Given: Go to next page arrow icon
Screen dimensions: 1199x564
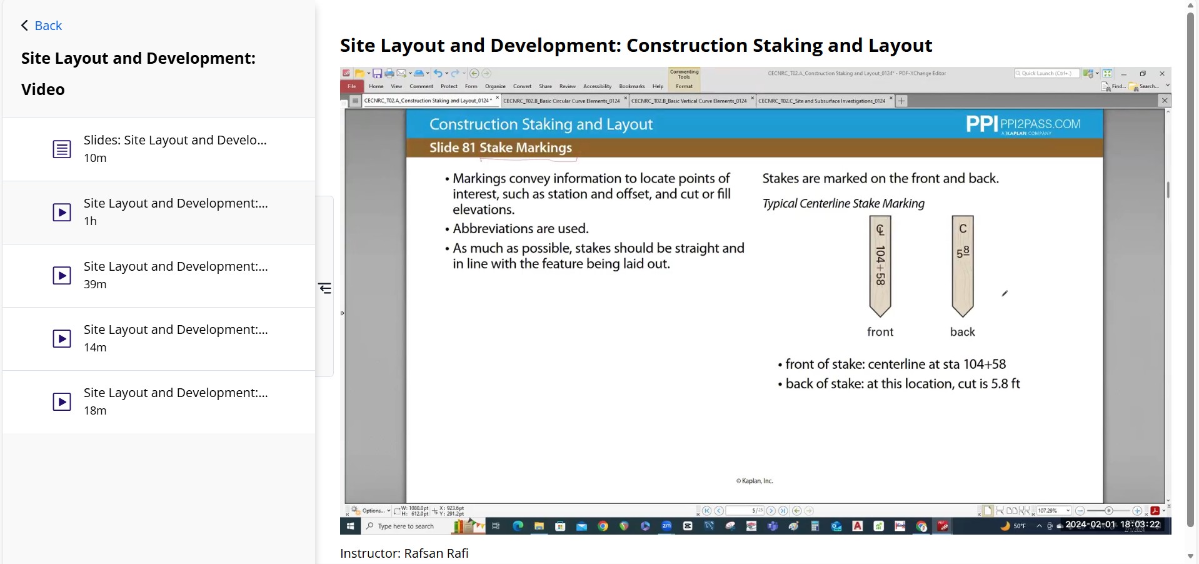Looking at the screenshot, I should point(771,511).
